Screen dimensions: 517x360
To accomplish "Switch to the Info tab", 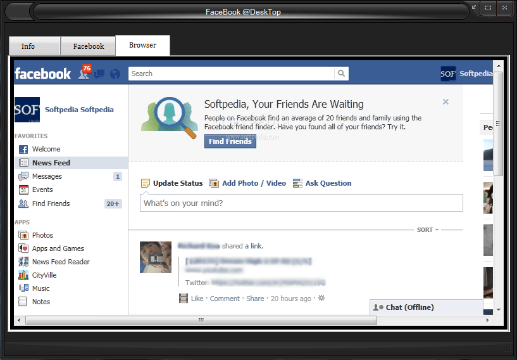I will point(35,46).
